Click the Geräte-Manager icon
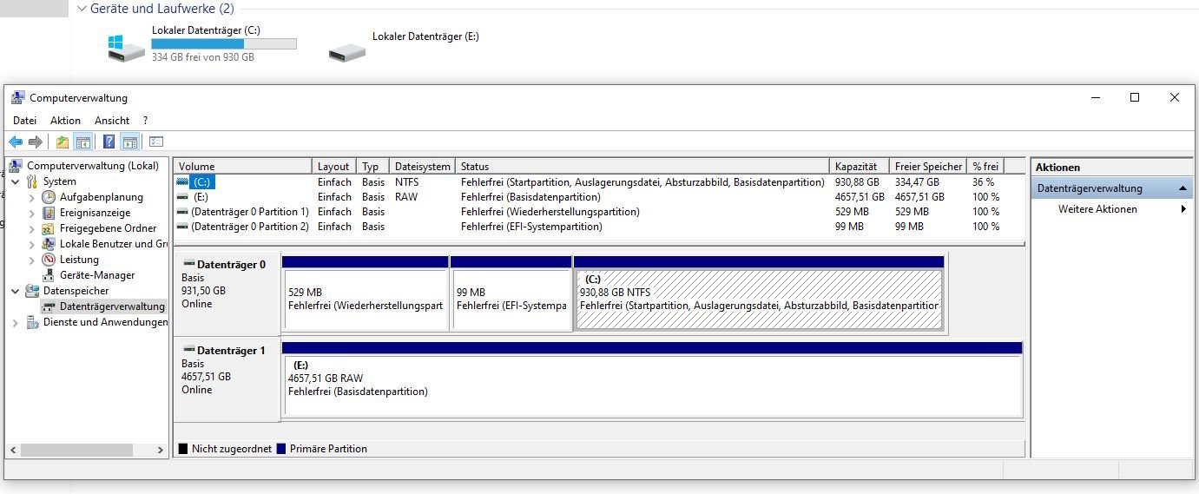Image resolution: width=1199 pixels, height=494 pixels. point(49,275)
